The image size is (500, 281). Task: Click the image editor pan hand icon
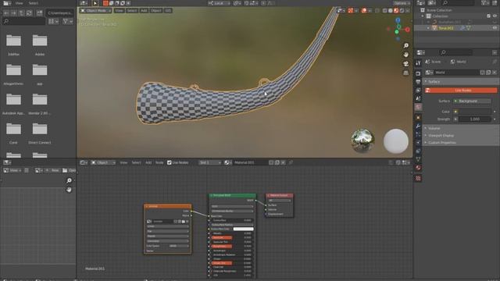(x=69, y=190)
